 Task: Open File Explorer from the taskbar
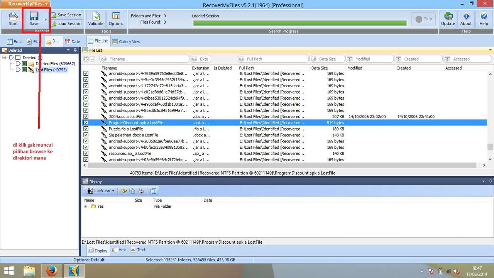30,271
